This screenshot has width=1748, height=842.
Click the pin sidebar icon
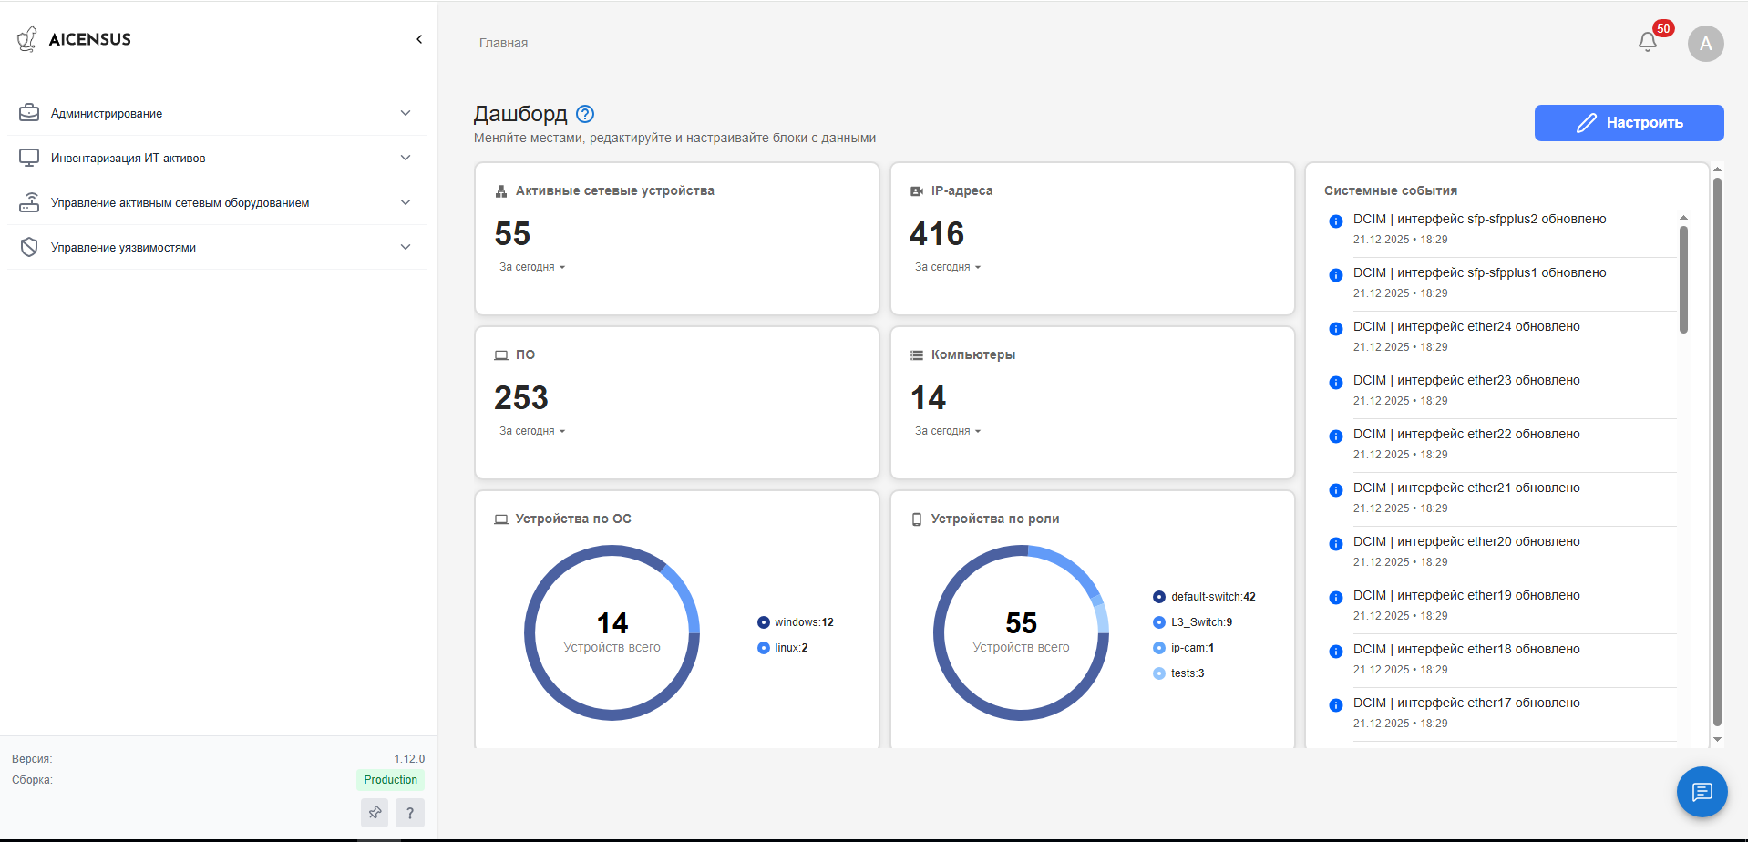coord(375,812)
